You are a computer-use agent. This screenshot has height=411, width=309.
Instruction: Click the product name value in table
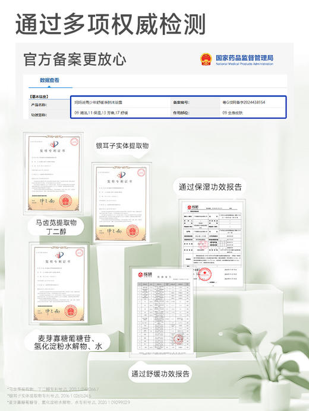[98, 102]
